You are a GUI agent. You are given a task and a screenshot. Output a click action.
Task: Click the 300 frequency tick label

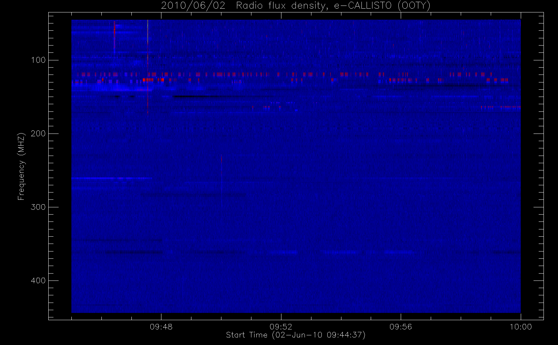click(x=38, y=207)
